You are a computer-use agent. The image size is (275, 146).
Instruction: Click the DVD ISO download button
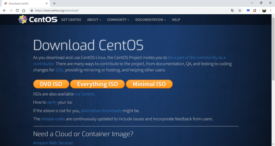(x=51, y=84)
